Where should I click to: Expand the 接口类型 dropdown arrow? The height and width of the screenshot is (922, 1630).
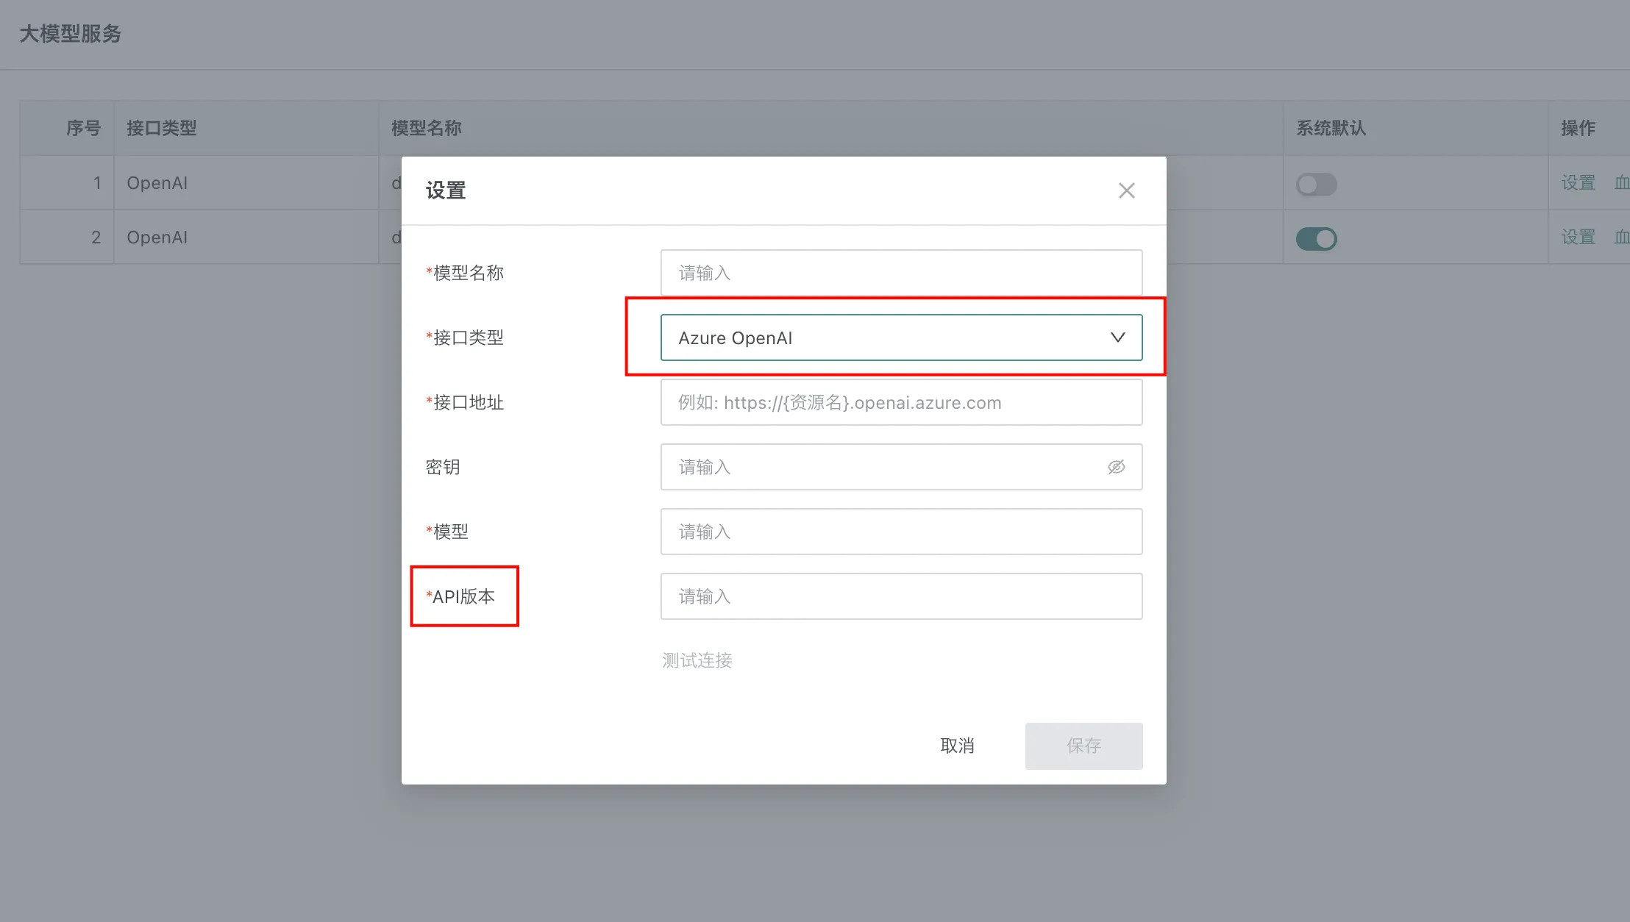(1117, 337)
